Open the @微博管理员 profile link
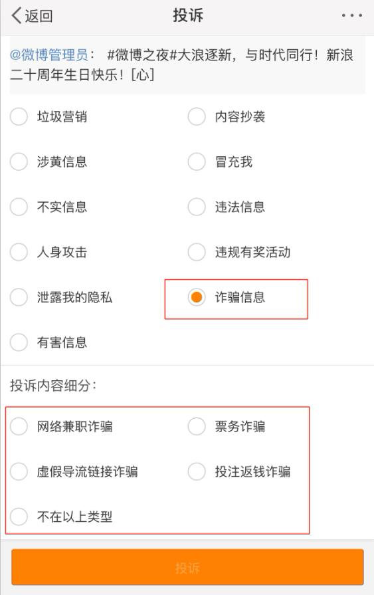The width and height of the screenshot is (374, 595). tap(49, 55)
